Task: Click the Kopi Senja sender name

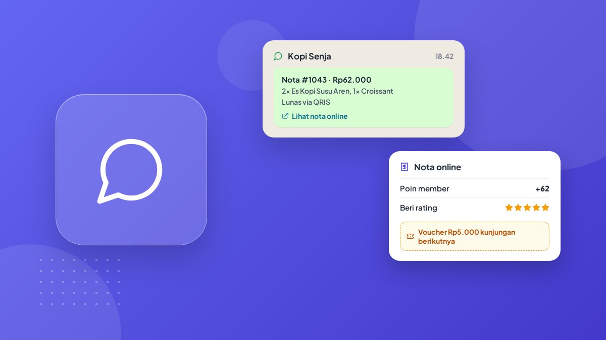Action: [310, 56]
